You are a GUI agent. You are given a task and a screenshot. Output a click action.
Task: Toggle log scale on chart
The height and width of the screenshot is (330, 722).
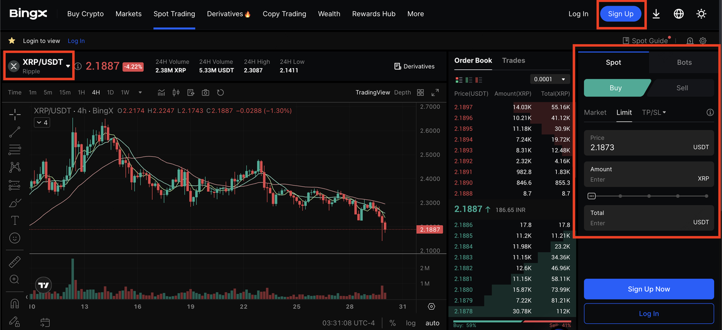pyautogui.click(x=411, y=323)
